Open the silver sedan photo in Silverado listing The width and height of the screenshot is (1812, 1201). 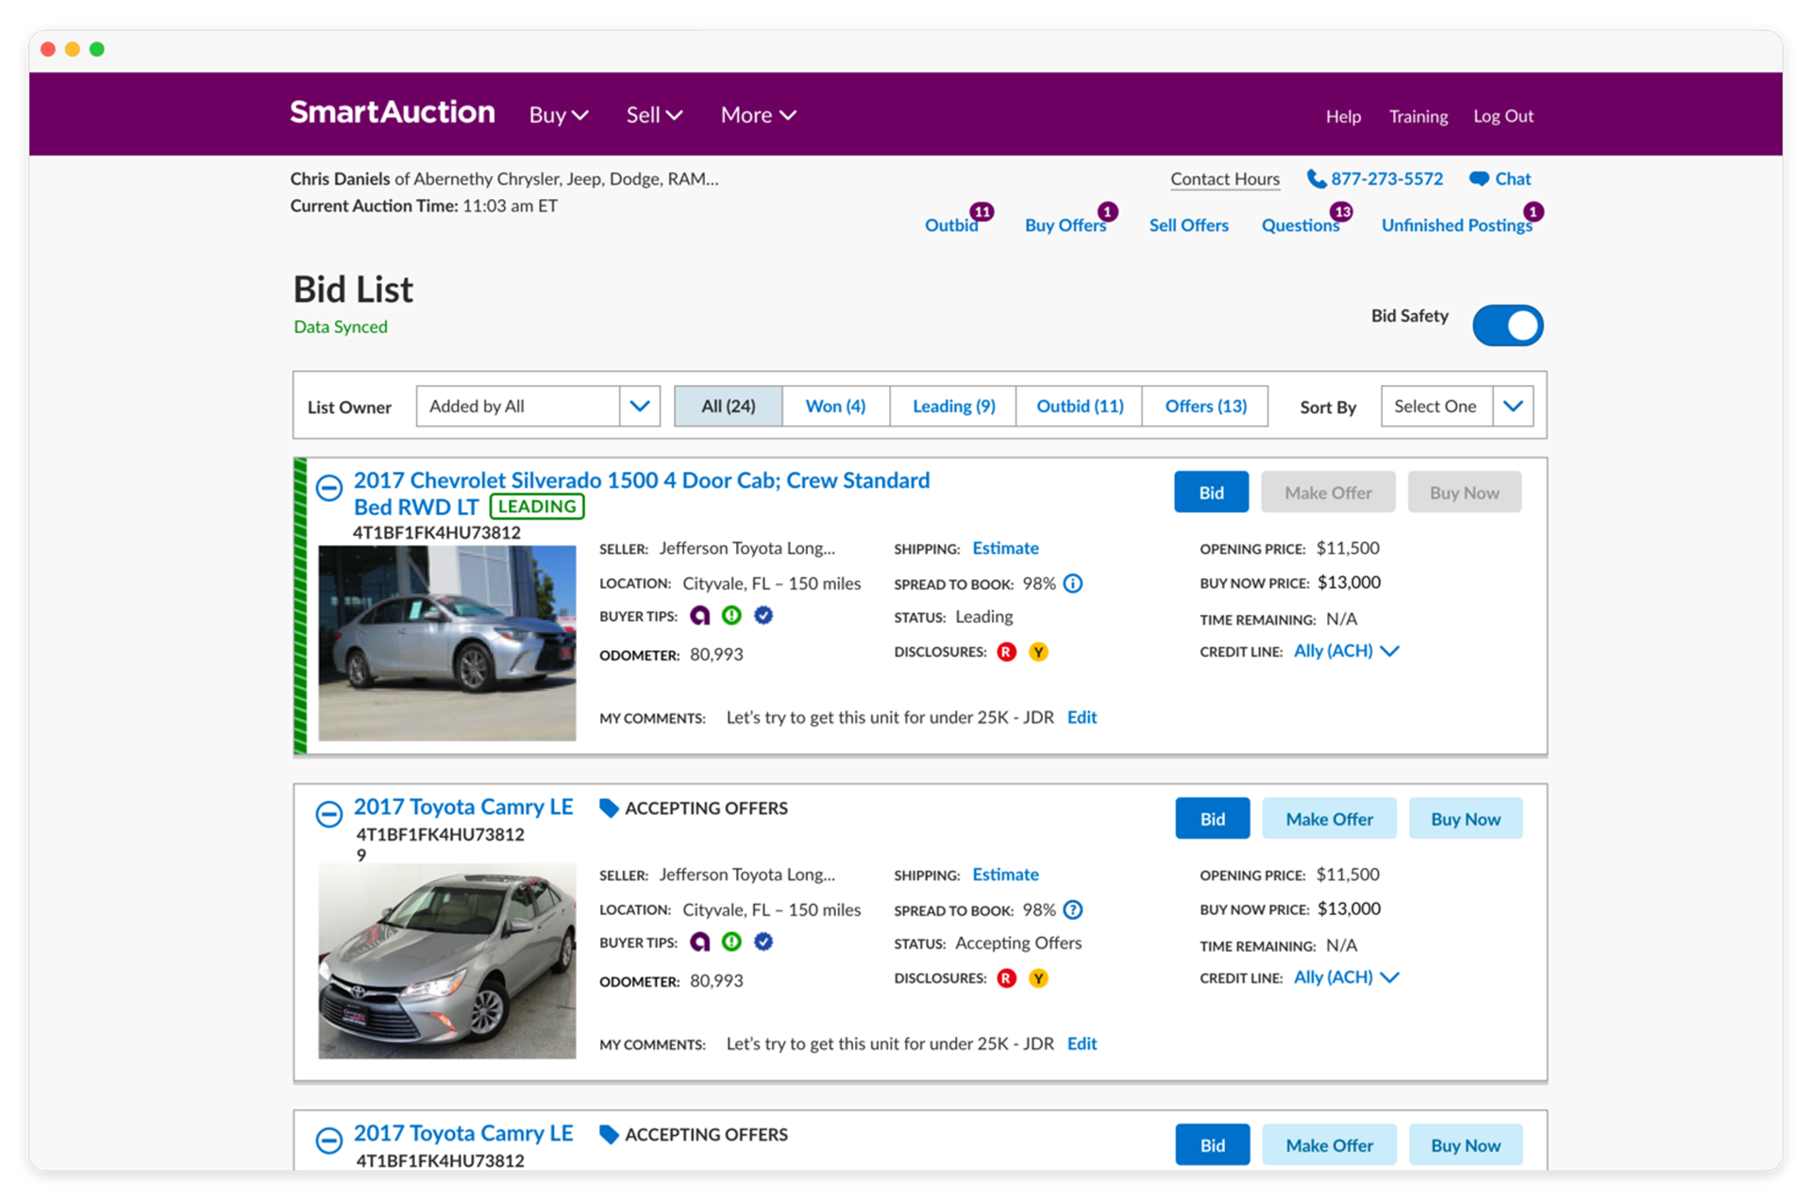coord(446,643)
